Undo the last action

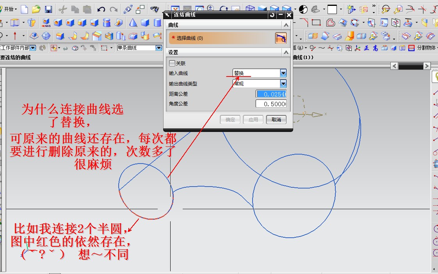[x=101, y=9]
